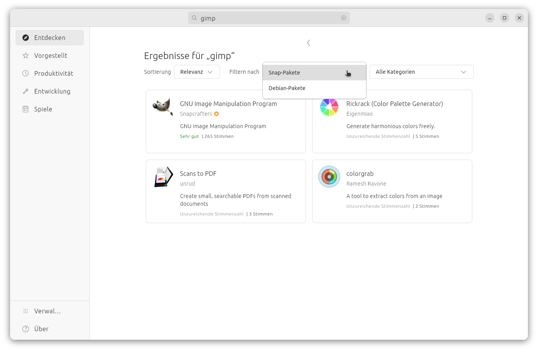Click the magnifying glass search icon
This screenshot has height=351, width=538.
coord(194,18)
